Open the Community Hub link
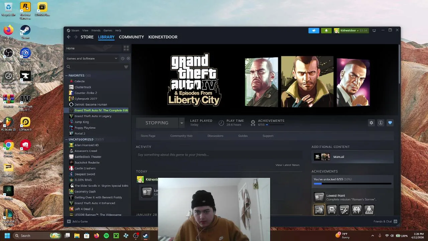 181,136
